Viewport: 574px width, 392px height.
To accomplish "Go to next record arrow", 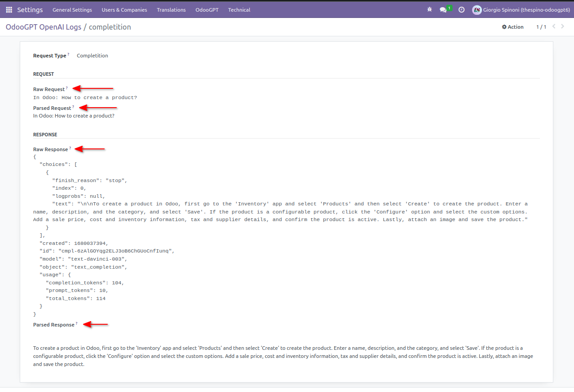I will 563,26.
